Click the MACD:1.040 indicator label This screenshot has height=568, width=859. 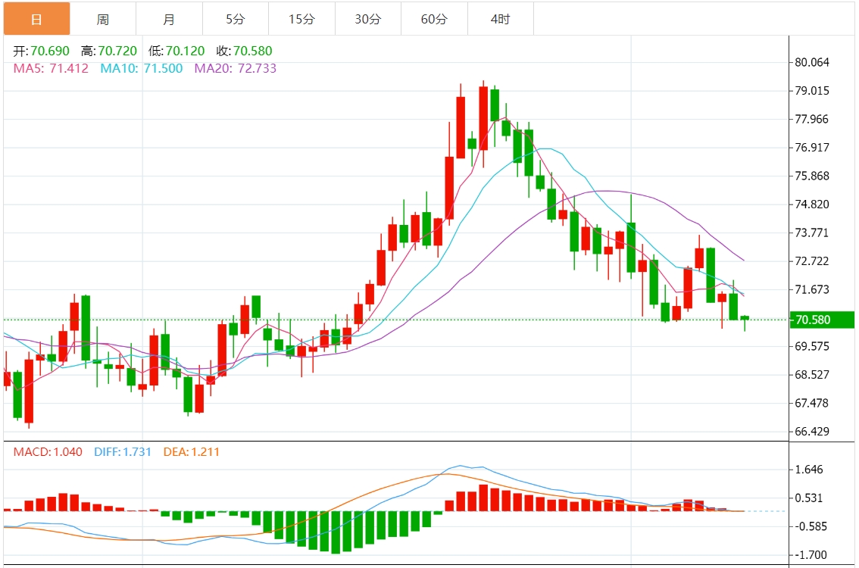pyautogui.click(x=48, y=452)
